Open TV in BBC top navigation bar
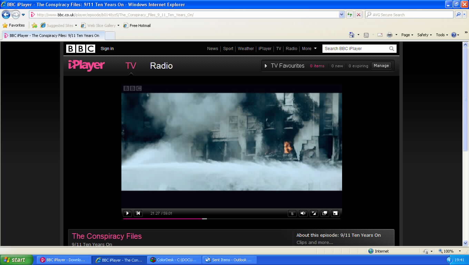The width and height of the screenshot is (469, 265). pos(279,49)
